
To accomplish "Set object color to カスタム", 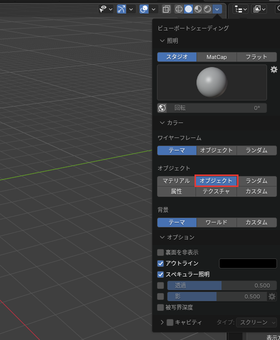I will [256, 191].
